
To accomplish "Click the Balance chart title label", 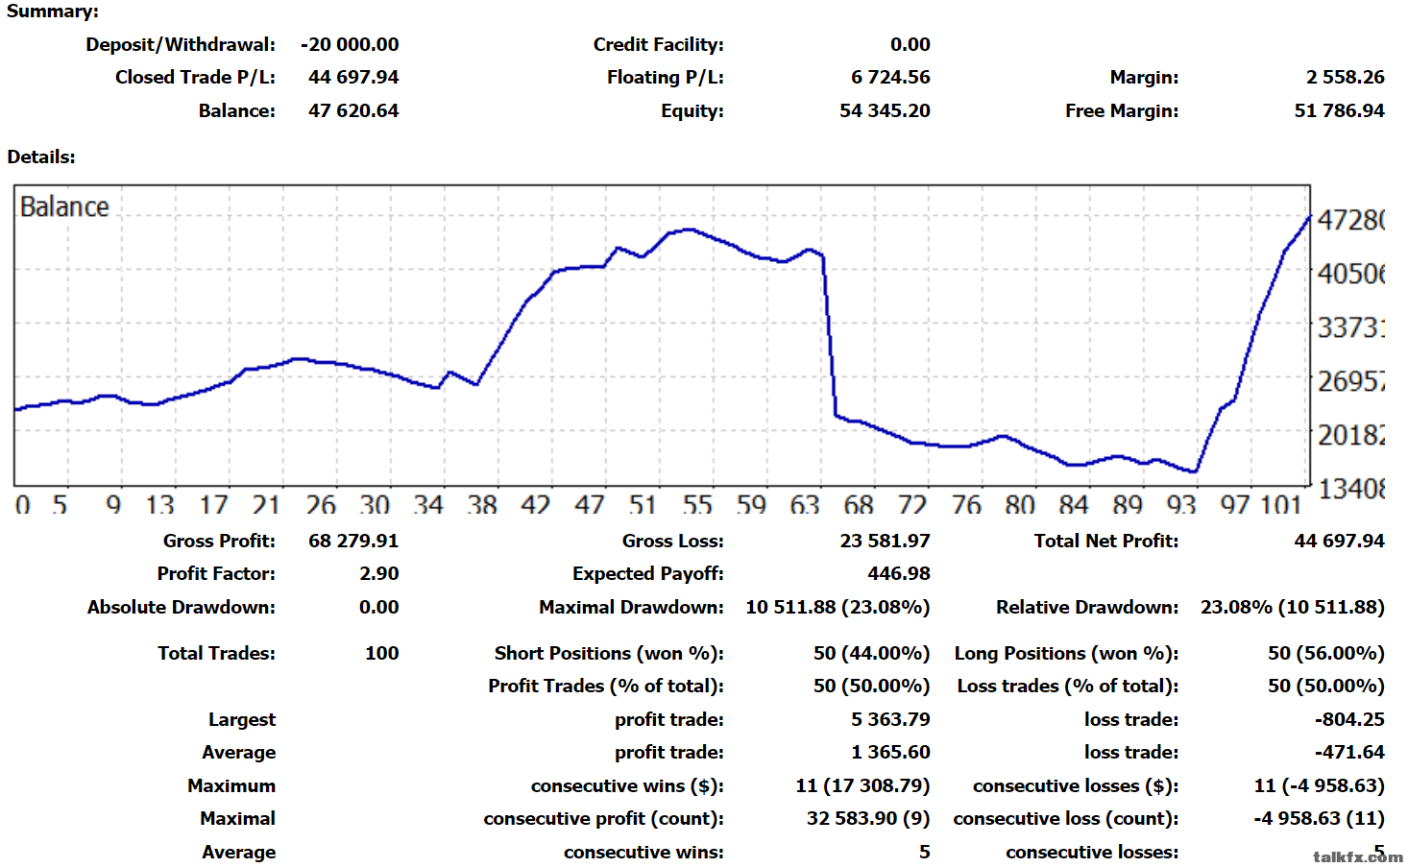I will [x=64, y=206].
